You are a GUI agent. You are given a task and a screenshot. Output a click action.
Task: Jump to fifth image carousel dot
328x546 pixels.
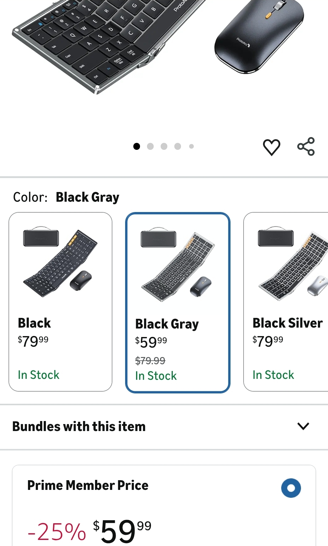pos(191,147)
